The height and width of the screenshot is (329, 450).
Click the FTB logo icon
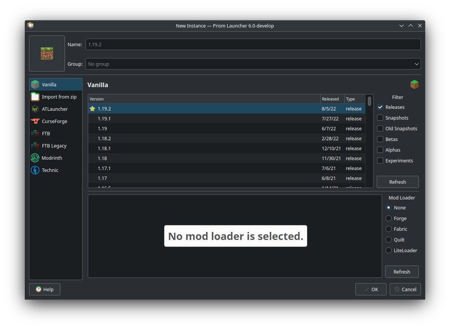point(35,133)
